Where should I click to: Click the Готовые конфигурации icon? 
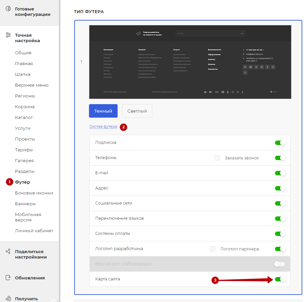pos(8,9)
